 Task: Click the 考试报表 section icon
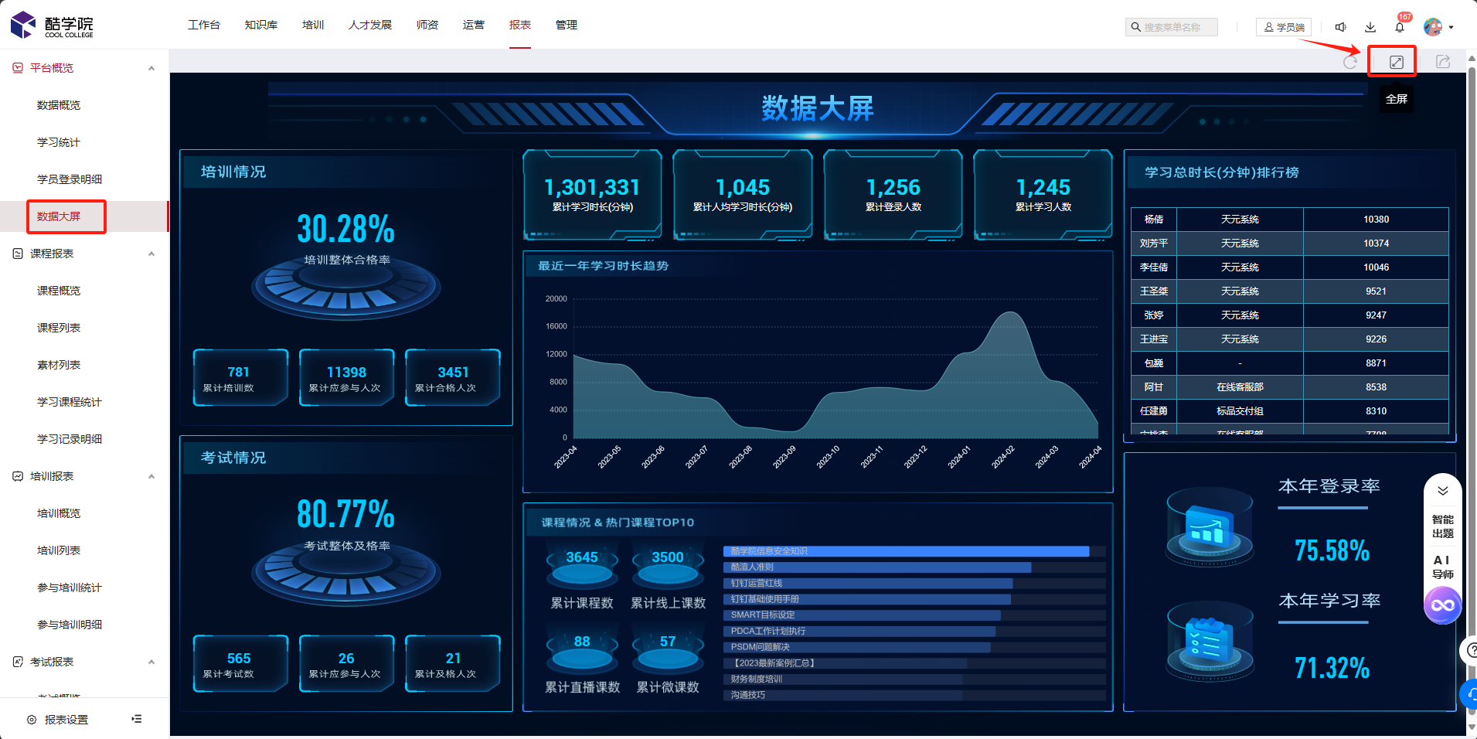pyautogui.click(x=18, y=662)
